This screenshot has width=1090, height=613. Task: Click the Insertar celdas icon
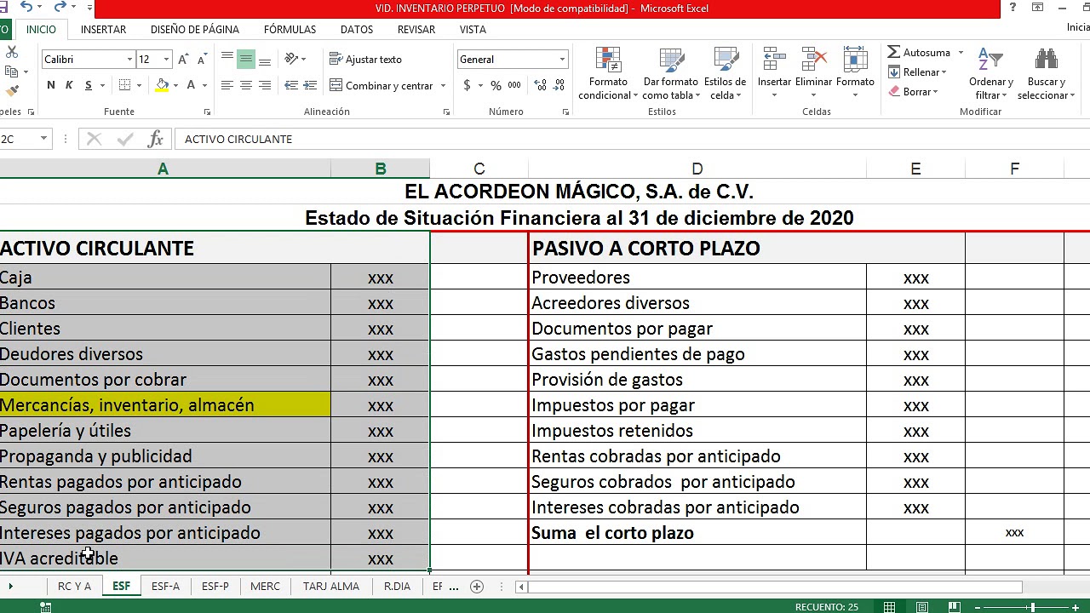click(774, 60)
